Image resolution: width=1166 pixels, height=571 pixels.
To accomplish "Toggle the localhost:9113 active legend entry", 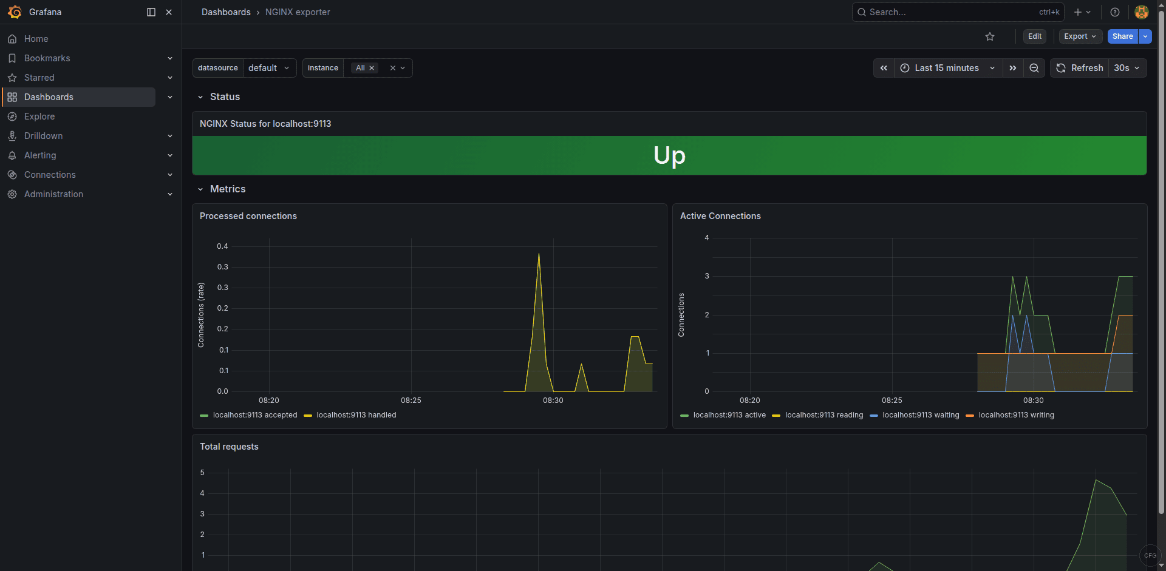I will pyautogui.click(x=729, y=415).
